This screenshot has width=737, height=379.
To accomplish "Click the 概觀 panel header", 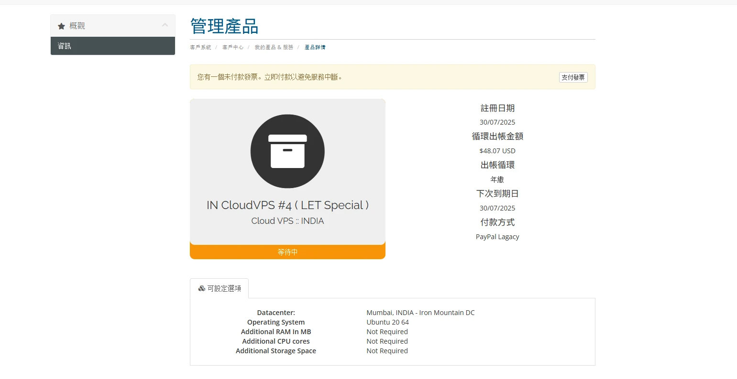I will (x=112, y=26).
